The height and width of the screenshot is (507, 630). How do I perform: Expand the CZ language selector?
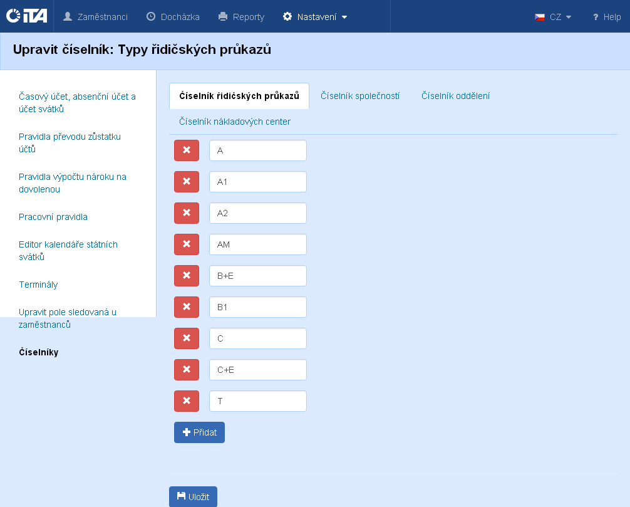(553, 17)
